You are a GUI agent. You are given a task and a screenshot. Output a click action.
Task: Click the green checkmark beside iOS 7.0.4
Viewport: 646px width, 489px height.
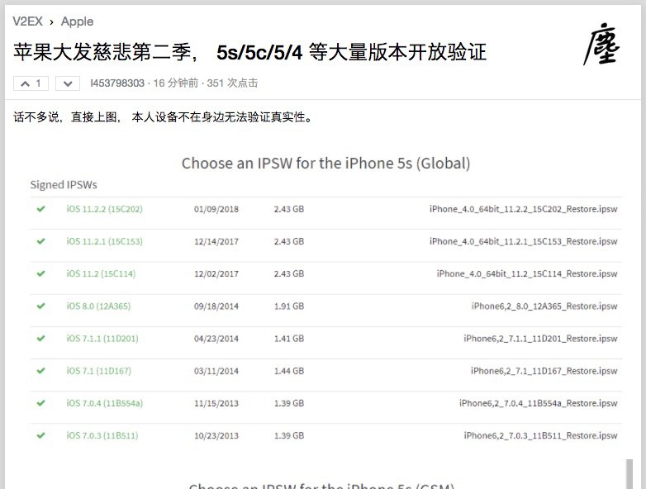coord(40,403)
